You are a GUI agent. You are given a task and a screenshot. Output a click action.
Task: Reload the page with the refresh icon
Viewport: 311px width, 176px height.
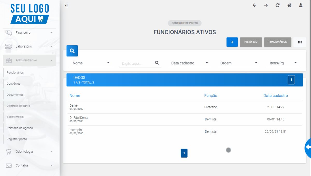pos(278,5)
